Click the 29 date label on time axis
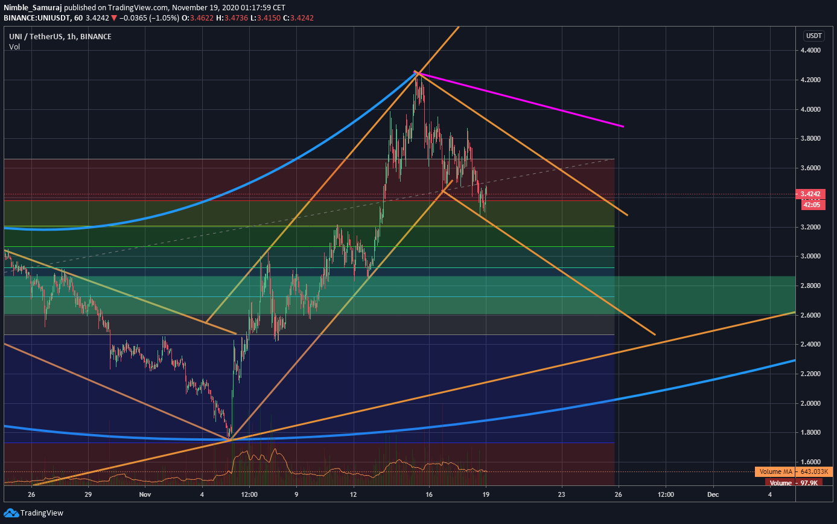Image resolution: width=837 pixels, height=524 pixels. [88, 494]
